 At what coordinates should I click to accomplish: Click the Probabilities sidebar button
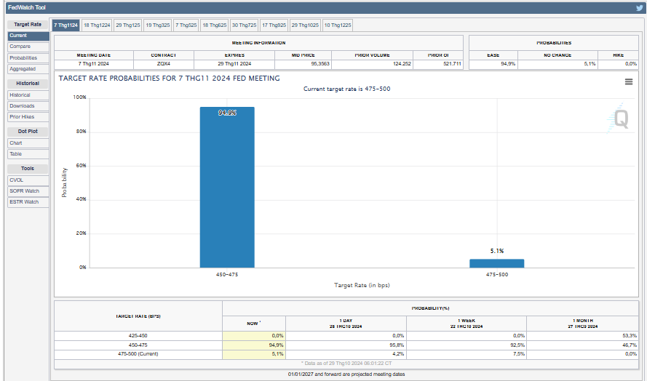click(28, 57)
